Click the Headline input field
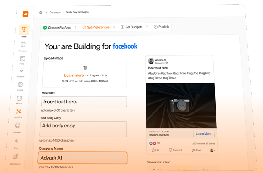 (x=84, y=102)
